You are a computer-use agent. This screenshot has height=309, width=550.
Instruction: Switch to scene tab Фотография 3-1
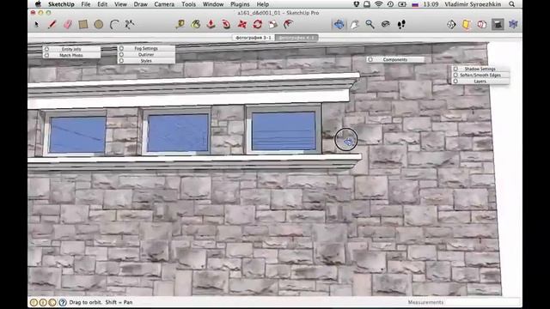pos(254,38)
